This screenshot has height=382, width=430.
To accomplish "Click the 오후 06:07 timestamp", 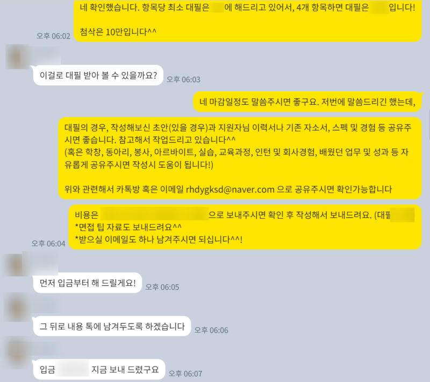I will (185, 373).
